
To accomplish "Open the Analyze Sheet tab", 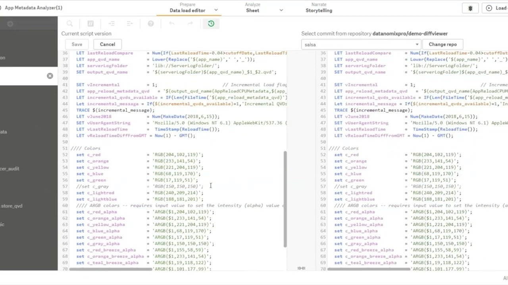I will pos(252,8).
